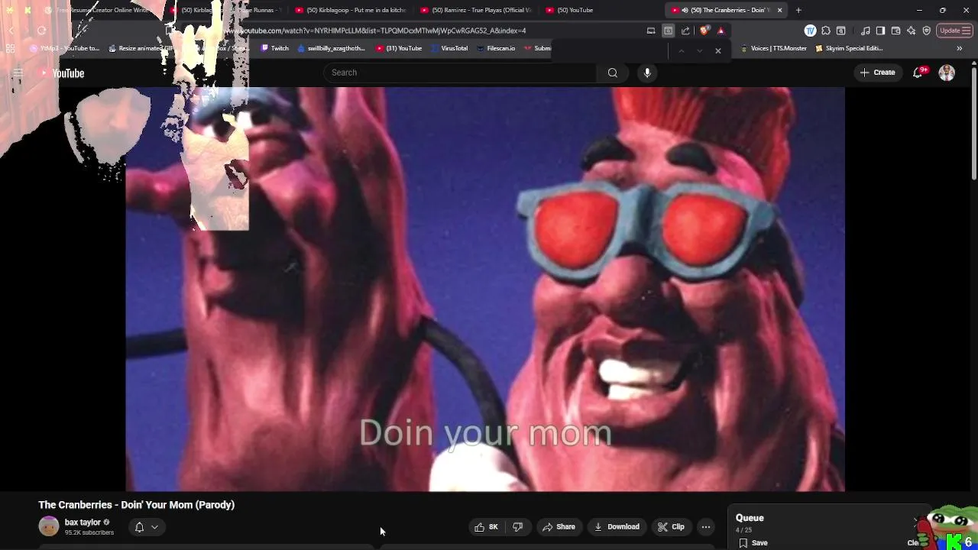This screenshot has height=550, width=978.
Task: Click the find-in-page icon in address bar
Action: (668, 31)
